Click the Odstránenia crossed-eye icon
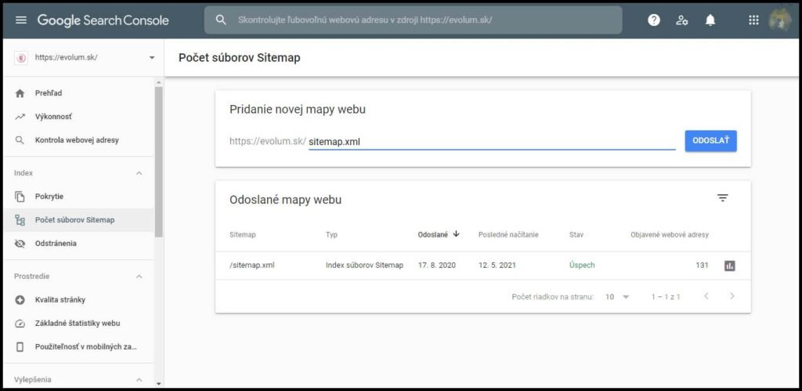The image size is (802, 391). pyautogui.click(x=20, y=244)
